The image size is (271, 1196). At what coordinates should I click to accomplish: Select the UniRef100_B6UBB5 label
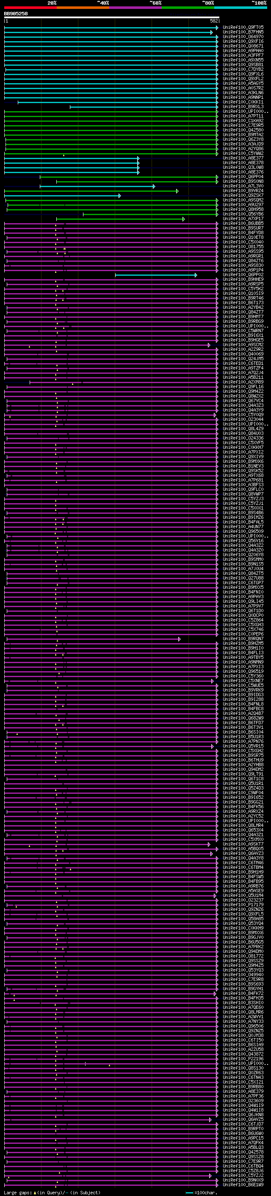click(x=243, y=223)
